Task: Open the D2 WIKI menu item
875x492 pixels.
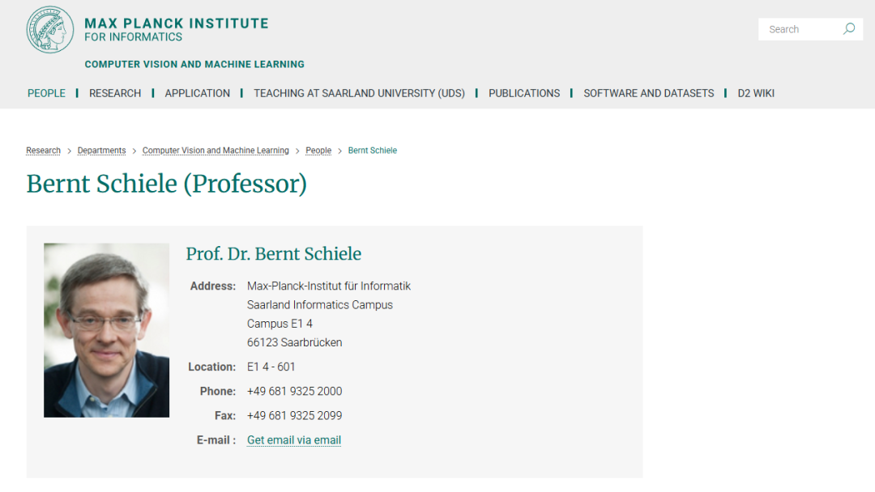Action: pos(756,93)
